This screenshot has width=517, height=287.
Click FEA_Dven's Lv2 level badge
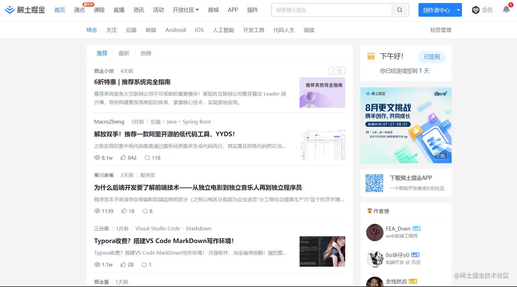[x=416, y=229]
